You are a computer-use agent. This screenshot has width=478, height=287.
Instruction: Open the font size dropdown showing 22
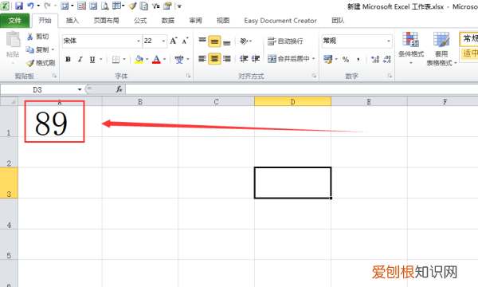point(163,41)
